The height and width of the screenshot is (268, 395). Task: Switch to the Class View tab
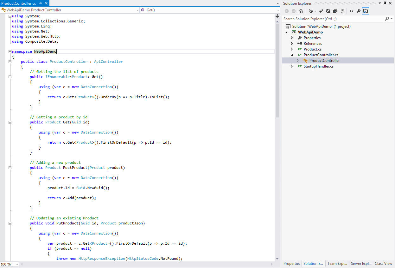[383, 264]
